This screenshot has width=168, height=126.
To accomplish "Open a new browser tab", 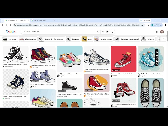I will (58, 20).
